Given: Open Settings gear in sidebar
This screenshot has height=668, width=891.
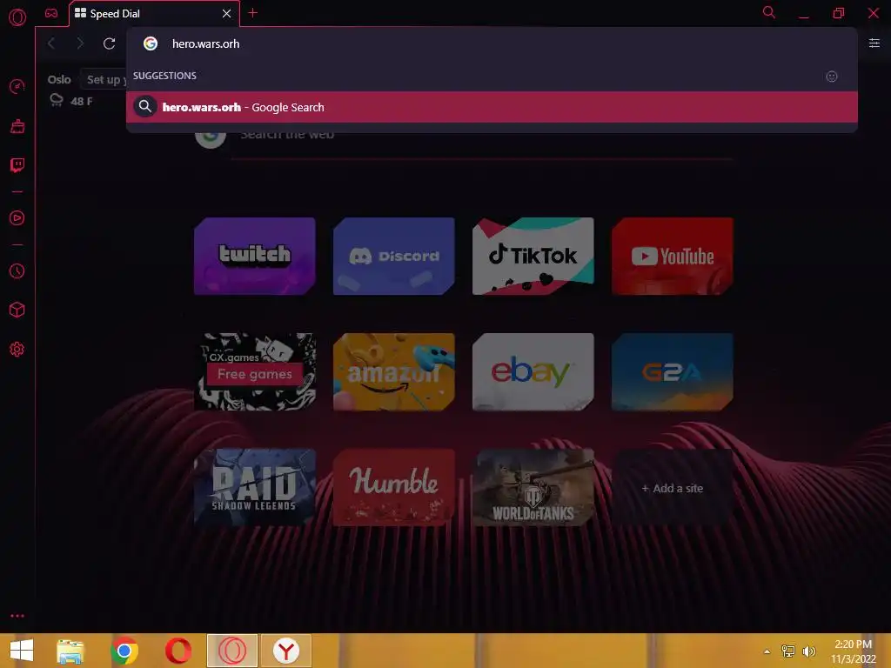Looking at the screenshot, I should tap(17, 350).
